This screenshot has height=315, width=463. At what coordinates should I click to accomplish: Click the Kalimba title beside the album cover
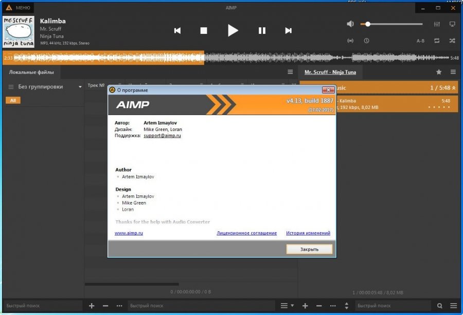pos(53,21)
